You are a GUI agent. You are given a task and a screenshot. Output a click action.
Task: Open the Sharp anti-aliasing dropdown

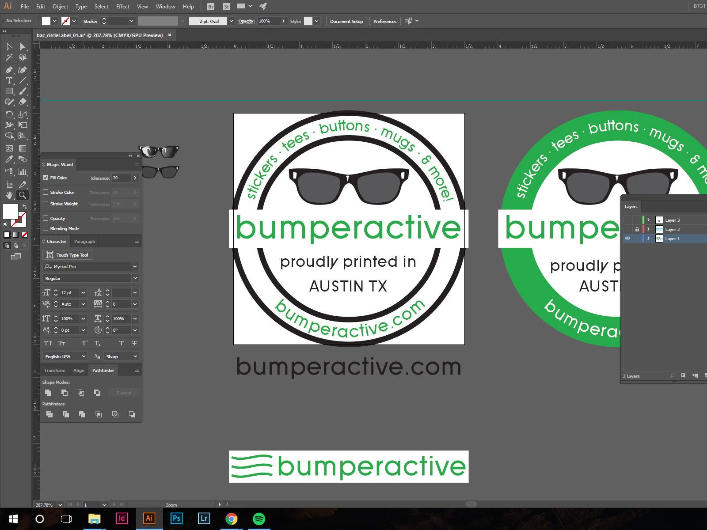point(135,356)
